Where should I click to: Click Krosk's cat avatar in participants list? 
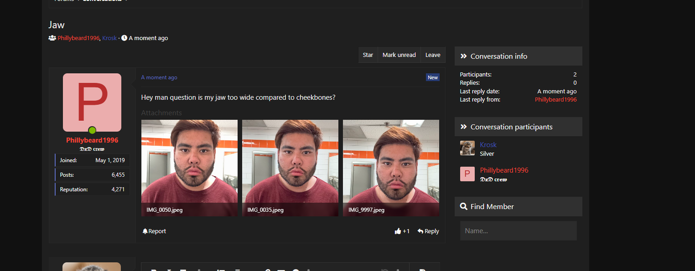[467, 148]
